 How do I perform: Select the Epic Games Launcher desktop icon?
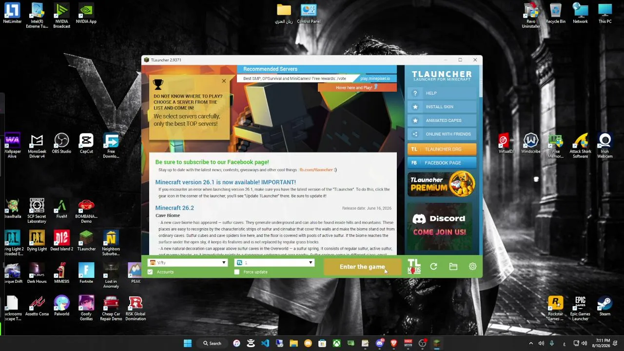point(580,308)
